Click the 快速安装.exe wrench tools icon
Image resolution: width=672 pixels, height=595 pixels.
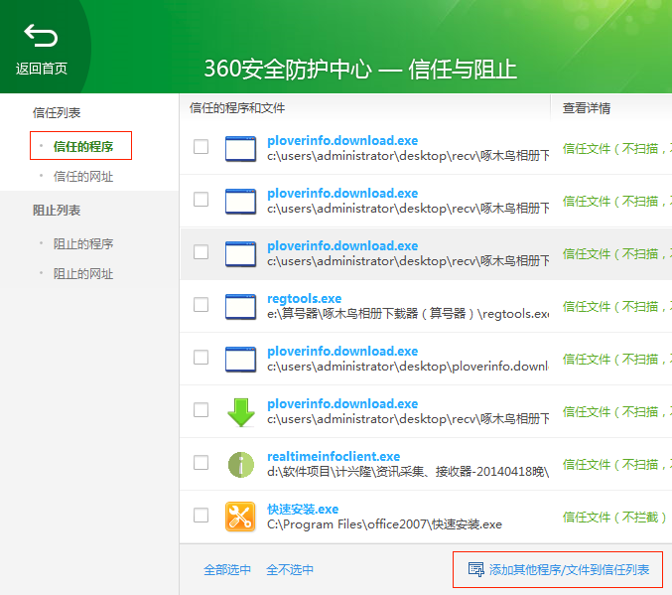(x=240, y=517)
